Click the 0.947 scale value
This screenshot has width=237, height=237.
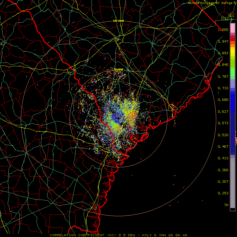[223, 41]
